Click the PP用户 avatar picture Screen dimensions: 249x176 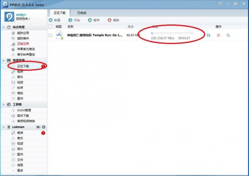[9, 17]
